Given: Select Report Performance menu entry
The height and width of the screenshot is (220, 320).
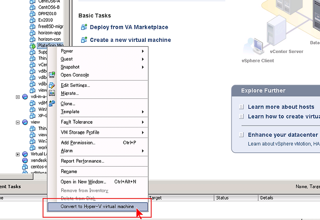Looking at the screenshot, I should tap(97, 161).
